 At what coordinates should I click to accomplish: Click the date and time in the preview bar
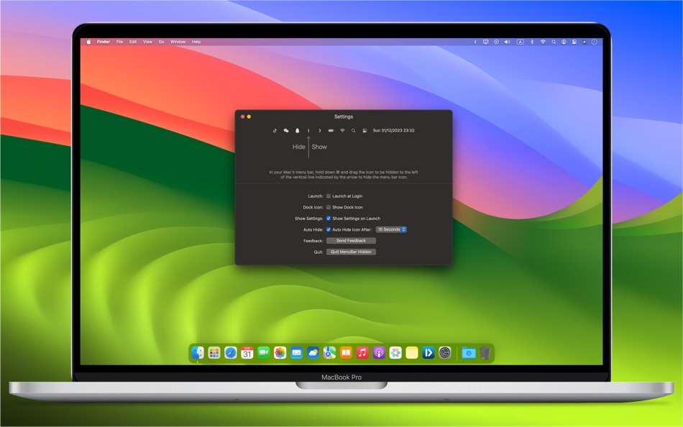[394, 130]
